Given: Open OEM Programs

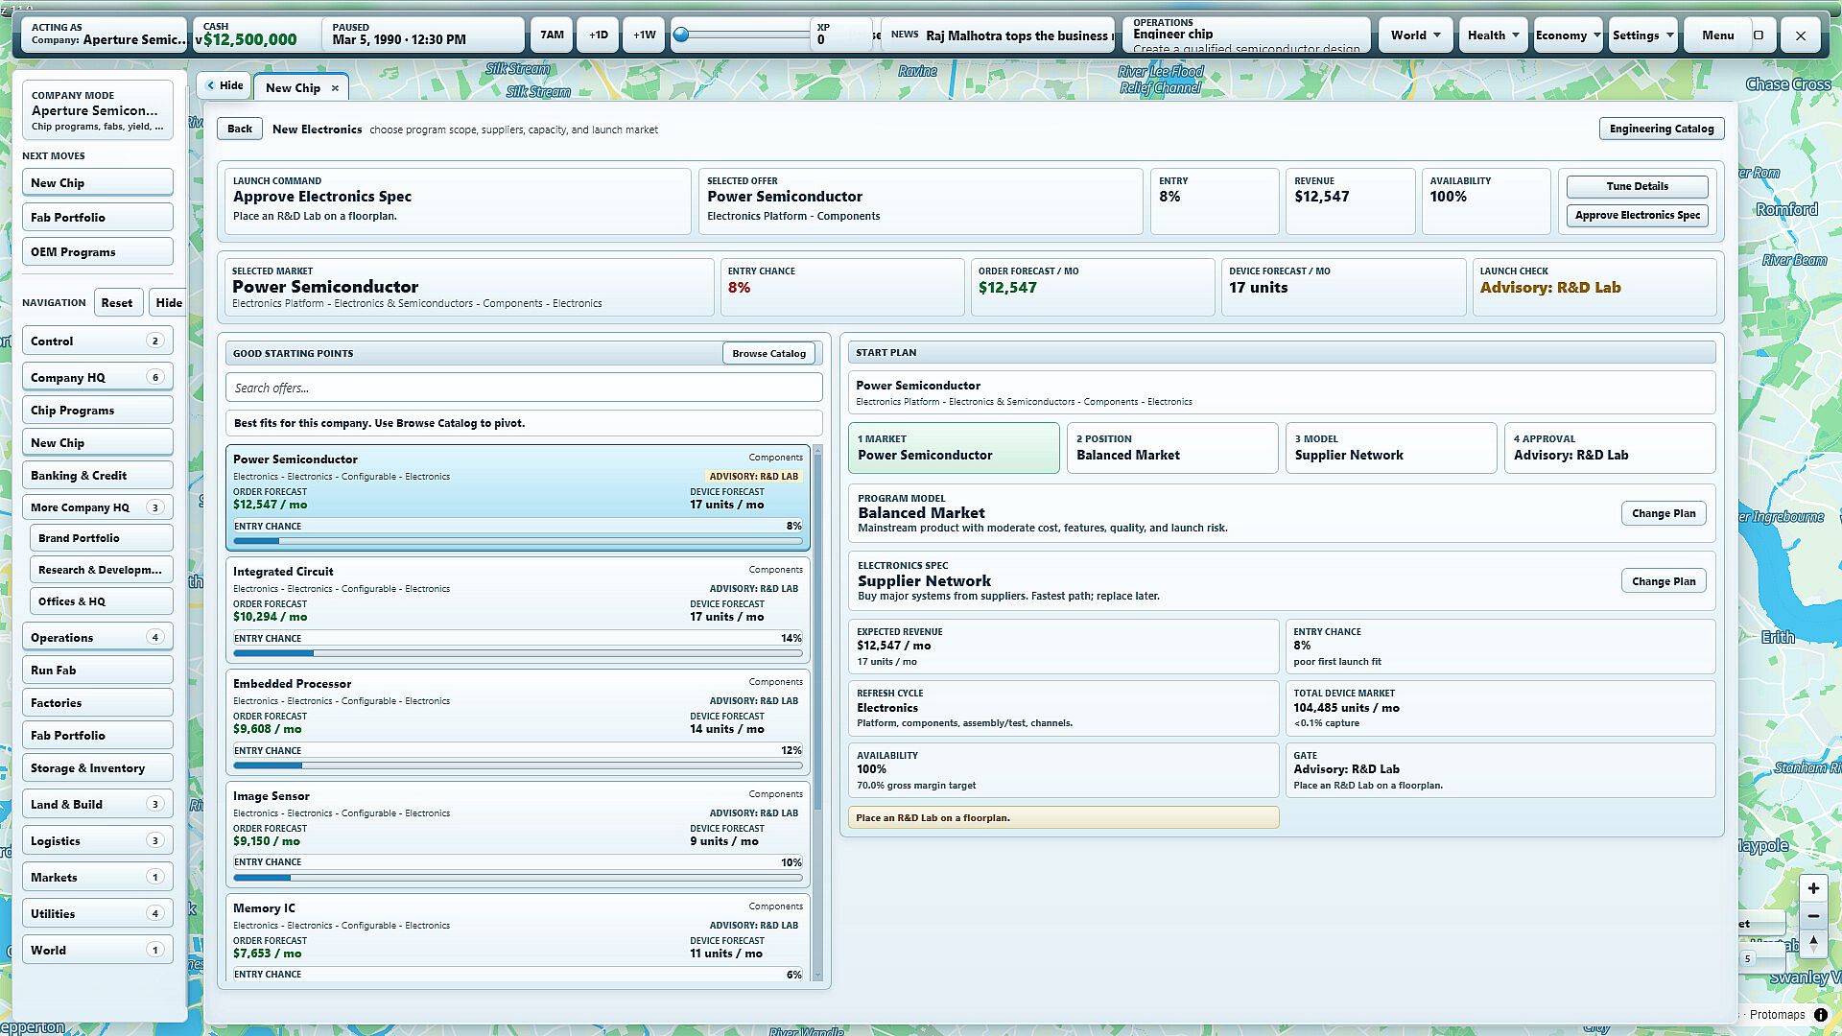Looking at the screenshot, I should [x=98, y=252].
